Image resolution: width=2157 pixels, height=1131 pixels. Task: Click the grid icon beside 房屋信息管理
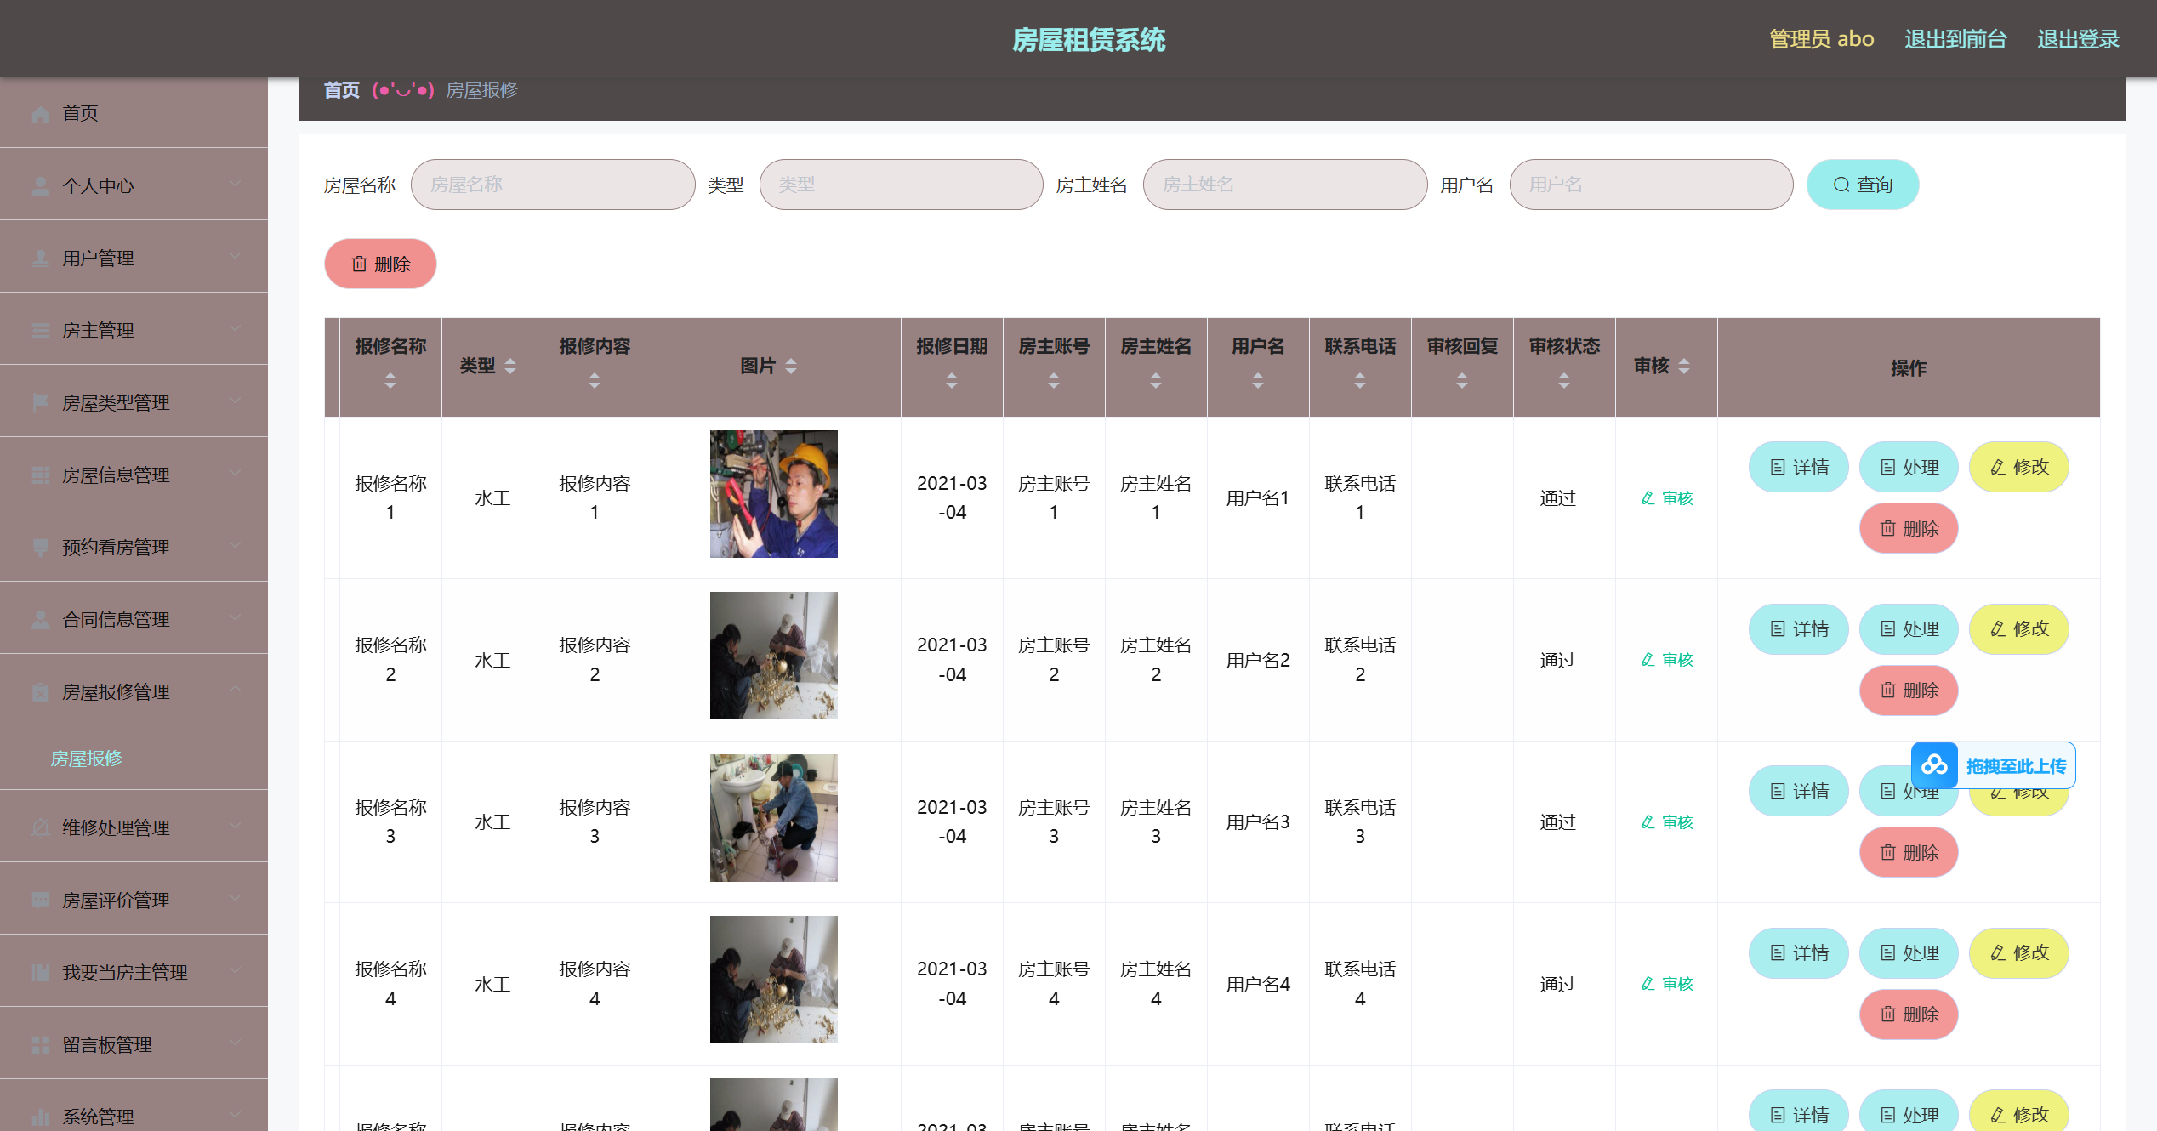(x=40, y=475)
